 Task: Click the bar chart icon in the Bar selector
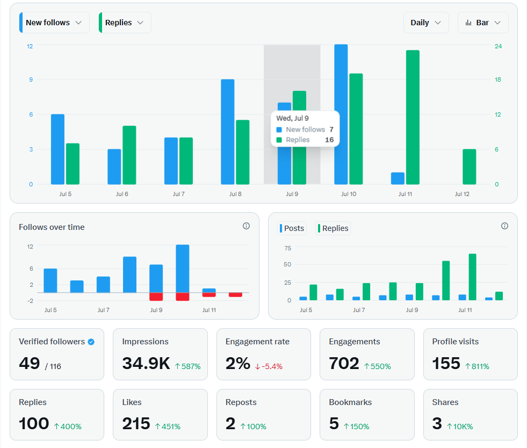[468, 23]
